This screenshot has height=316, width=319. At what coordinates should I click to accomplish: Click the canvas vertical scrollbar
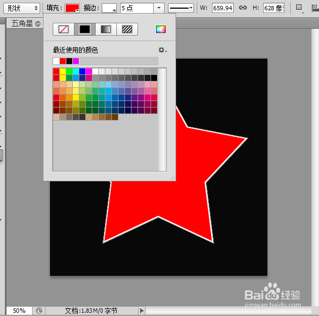[x=315, y=167]
